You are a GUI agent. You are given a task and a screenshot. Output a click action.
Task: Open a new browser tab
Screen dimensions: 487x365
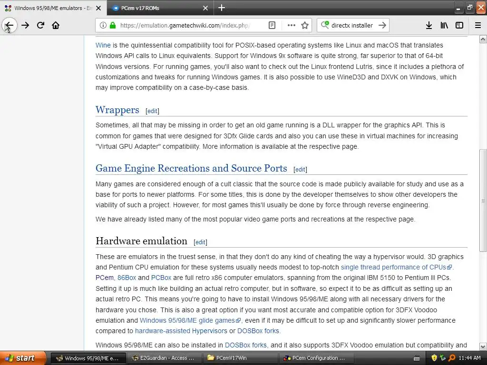pyautogui.click(x=222, y=8)
